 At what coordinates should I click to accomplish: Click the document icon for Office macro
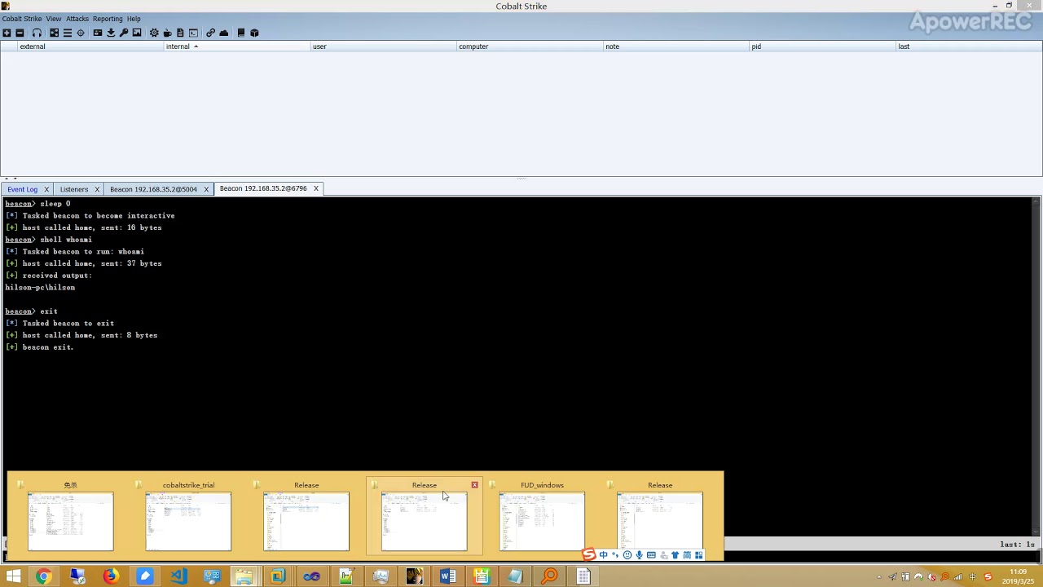pyautogui.click(x=180, y=33)
